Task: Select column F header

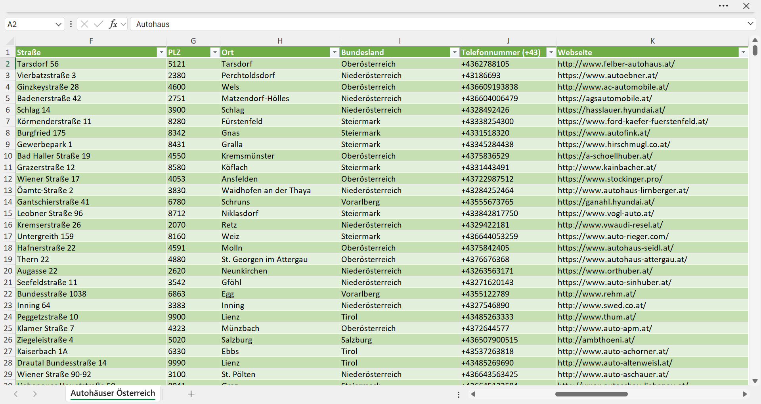Action: pyautogui.click(x=91, y=41)
